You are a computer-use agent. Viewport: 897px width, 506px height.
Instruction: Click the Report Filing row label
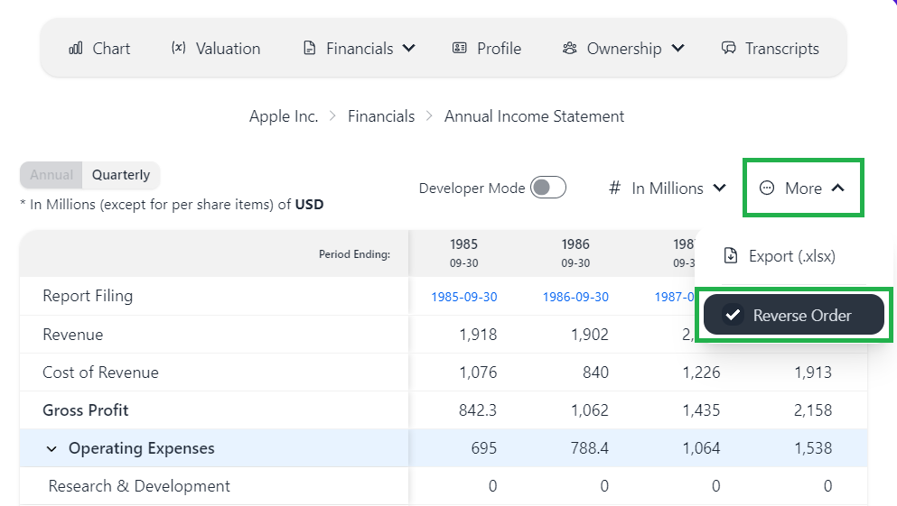coord(88,296)
